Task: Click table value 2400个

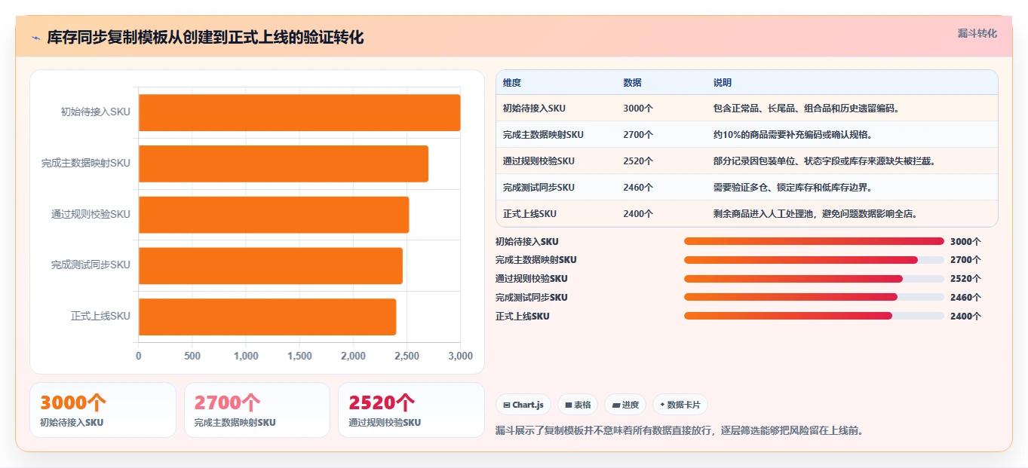Action: pyautogui.click(x=638, y=214)
